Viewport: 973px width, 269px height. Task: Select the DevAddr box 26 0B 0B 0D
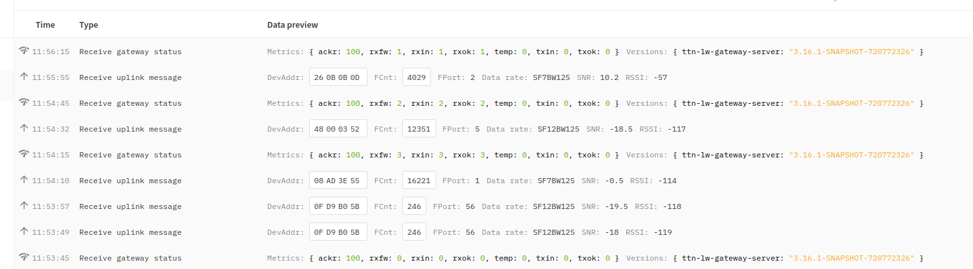[x=338, y=77]
